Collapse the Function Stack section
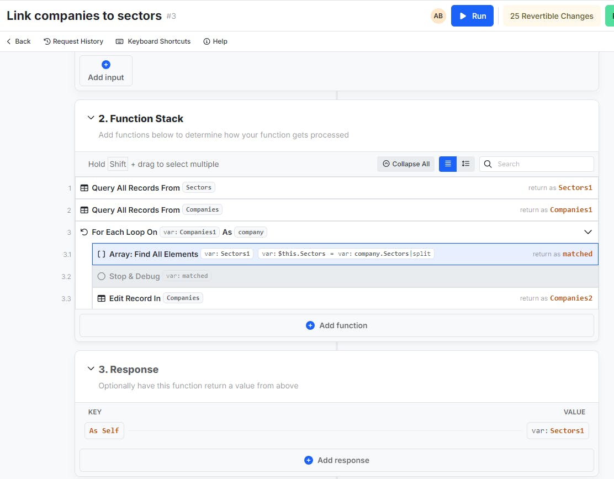The image size is (614, 479). click(x=91, y=118)
